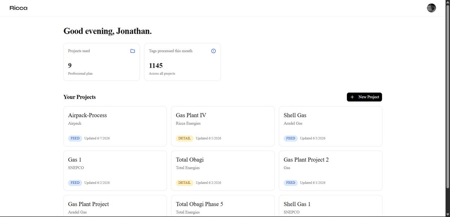The height and width of the screenshot is (217, 450).
Task: Click the 'Across all projects' text
Action: 162,74
